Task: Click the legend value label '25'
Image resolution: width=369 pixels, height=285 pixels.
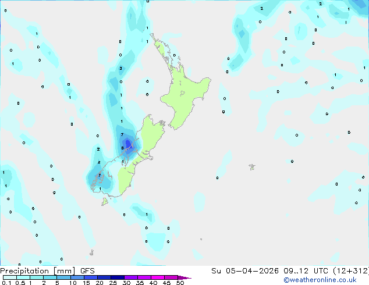Action: click(113, 283)
